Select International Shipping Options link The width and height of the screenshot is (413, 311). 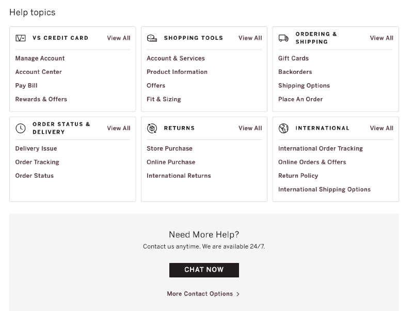click(x=324, y=190)
